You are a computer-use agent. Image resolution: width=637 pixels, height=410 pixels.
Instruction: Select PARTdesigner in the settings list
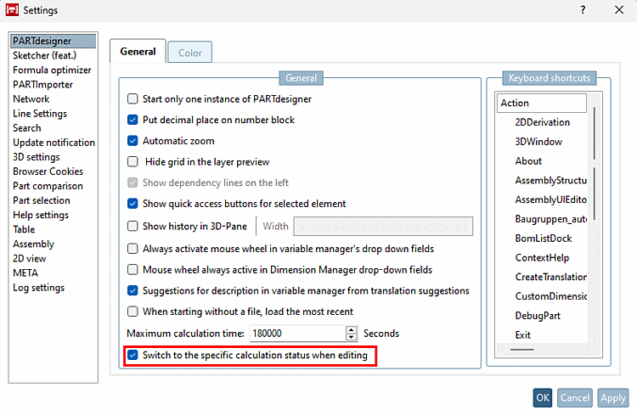54,41
